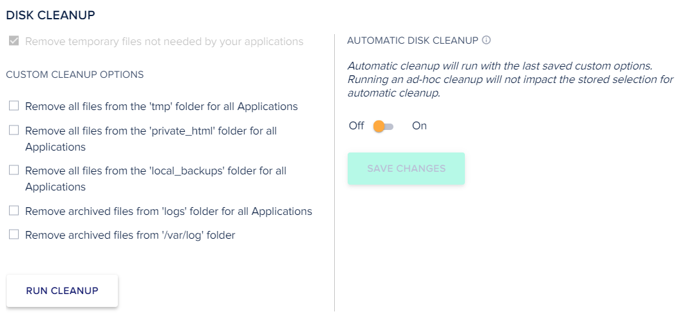Toggle the automatic disk cleanup switch

[x=383, y=126]
